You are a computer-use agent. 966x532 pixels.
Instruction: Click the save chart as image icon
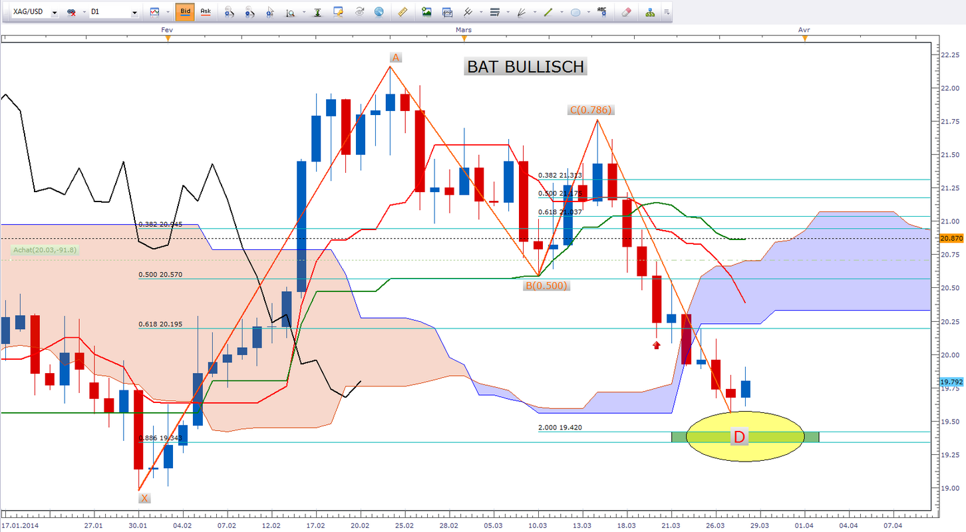pos(426,12)
